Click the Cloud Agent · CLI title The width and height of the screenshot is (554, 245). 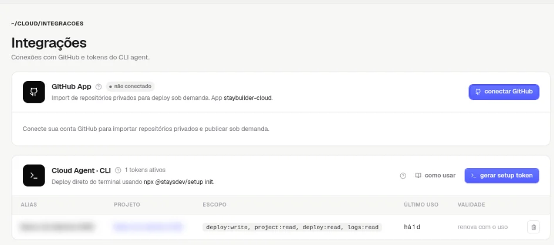coord(81,170)
